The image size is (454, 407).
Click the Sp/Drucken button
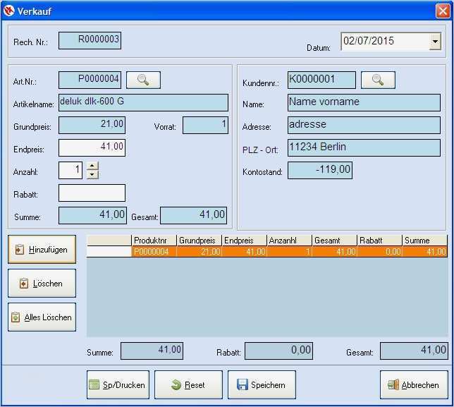click(118, 384)
